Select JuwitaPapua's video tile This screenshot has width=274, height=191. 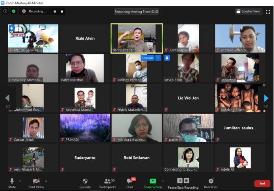188,39
